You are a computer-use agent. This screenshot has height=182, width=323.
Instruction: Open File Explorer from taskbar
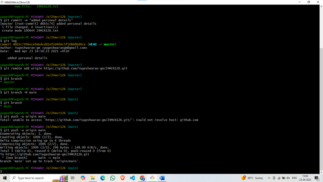pyautogui.click(x=93, y=178)
